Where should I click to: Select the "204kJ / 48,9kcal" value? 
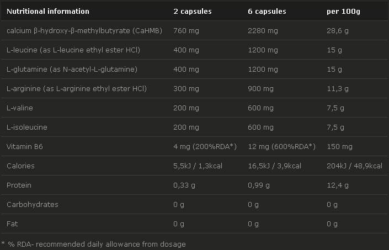tap(354, 166)
